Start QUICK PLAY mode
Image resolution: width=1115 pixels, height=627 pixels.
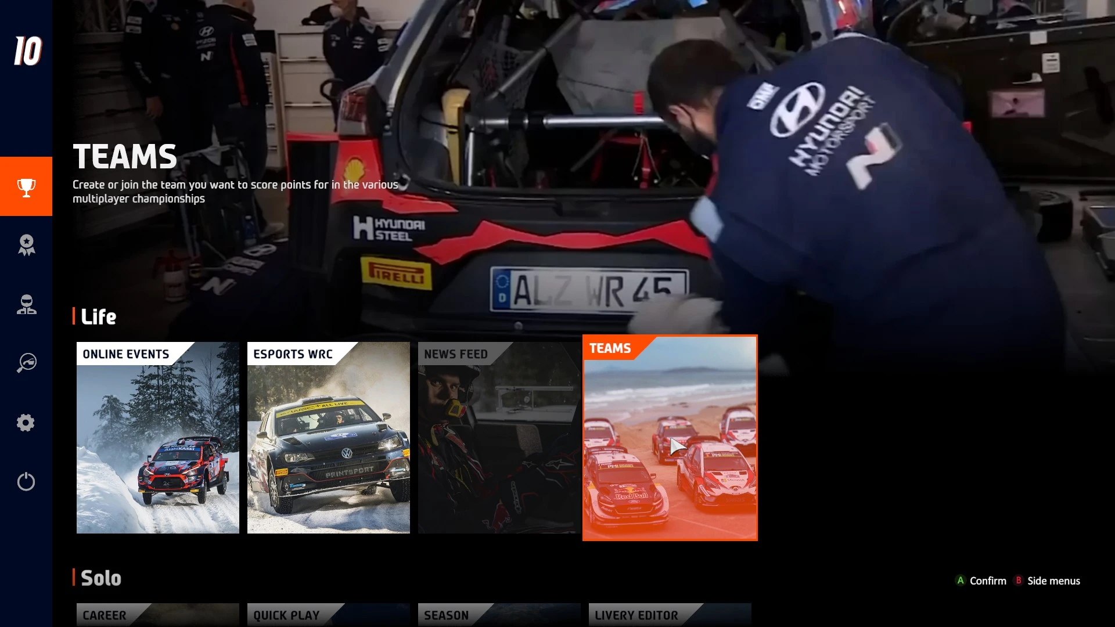coord(328,615)
